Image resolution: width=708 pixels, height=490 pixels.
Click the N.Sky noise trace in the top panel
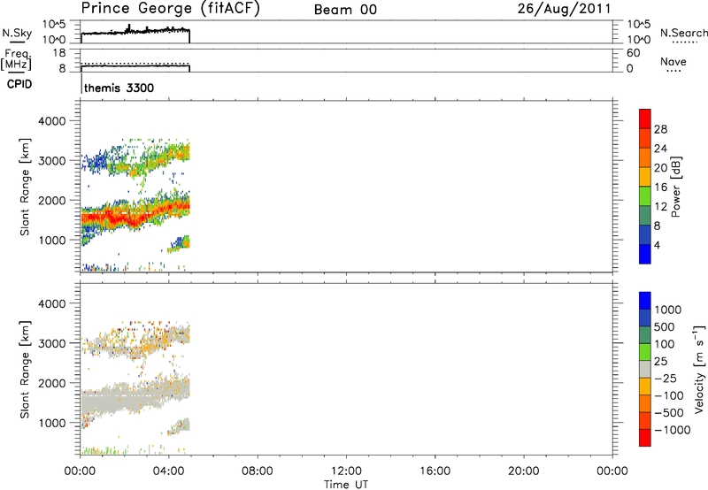tap(135, 32)
